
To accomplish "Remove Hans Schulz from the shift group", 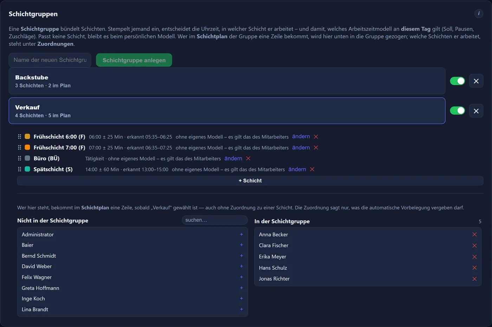I will coord(474,268).
